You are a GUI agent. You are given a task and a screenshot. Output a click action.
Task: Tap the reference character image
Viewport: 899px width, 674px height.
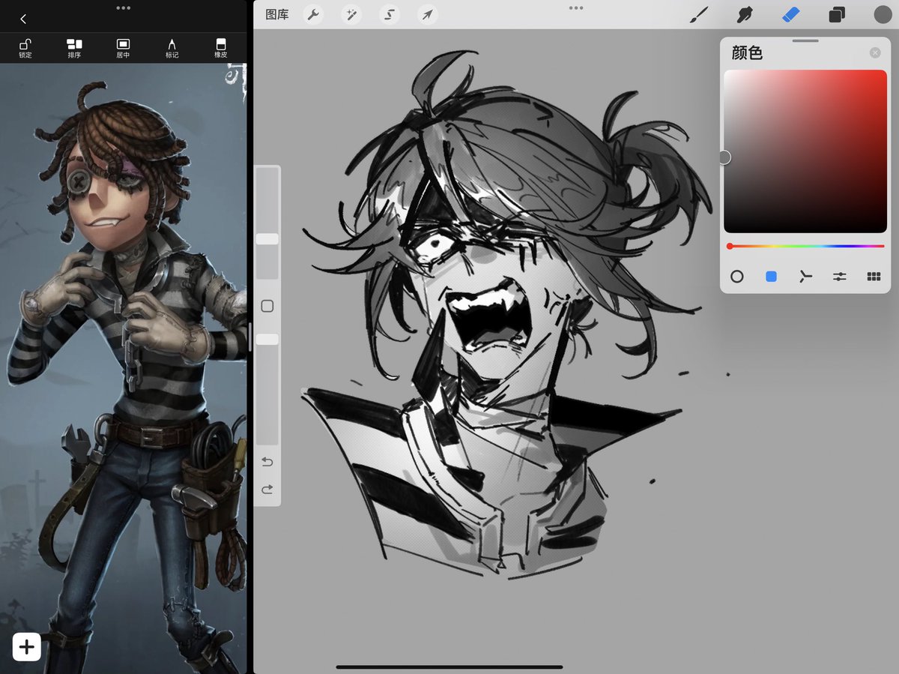[124, 367]
